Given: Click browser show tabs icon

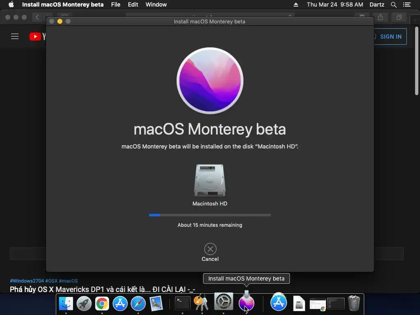Looking at the screenshot, I should tap(399, 17).
